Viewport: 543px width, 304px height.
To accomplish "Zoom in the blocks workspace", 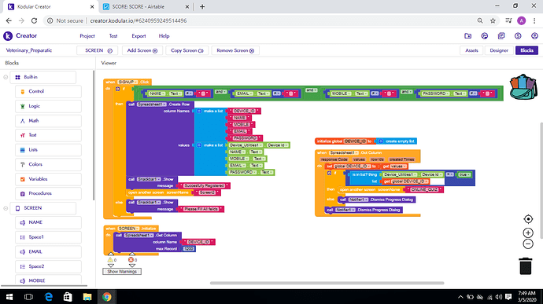I will [528, 233].
